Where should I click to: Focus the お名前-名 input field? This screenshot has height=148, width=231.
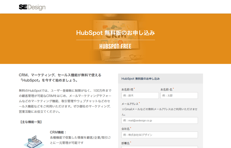point(179,96)
